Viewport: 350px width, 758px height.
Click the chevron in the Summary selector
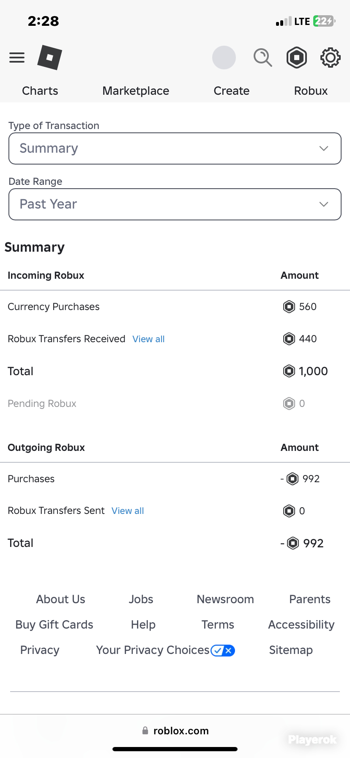pos(324,148)
